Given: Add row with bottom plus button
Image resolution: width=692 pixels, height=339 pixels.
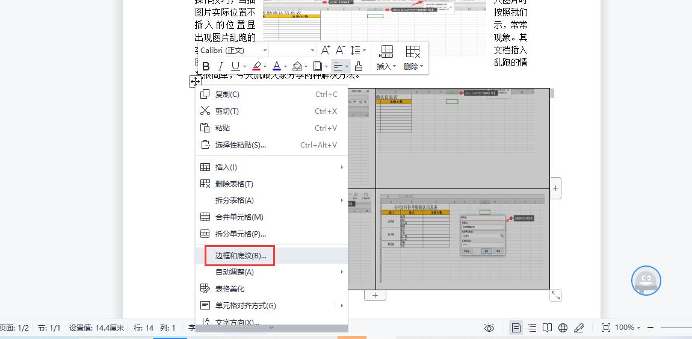Looking at the screenshot, I should click(x=375, y=295).
